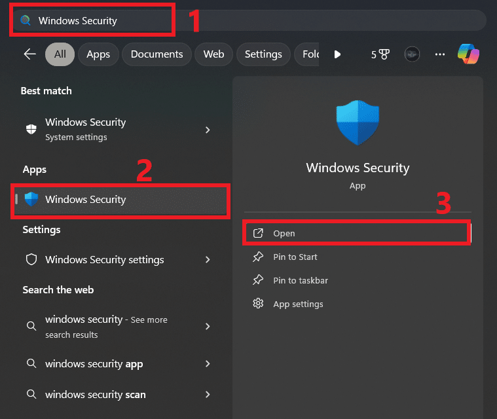The width and height of the screenshot is (497, 419).
Task: Select the Web filter tab
Action: [x=213, y=54]
